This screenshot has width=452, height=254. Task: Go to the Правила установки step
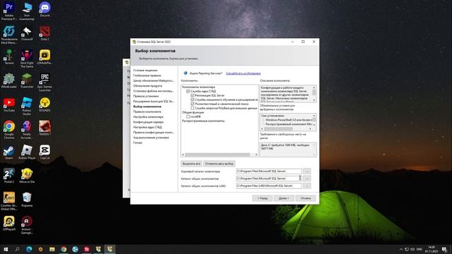146,96
